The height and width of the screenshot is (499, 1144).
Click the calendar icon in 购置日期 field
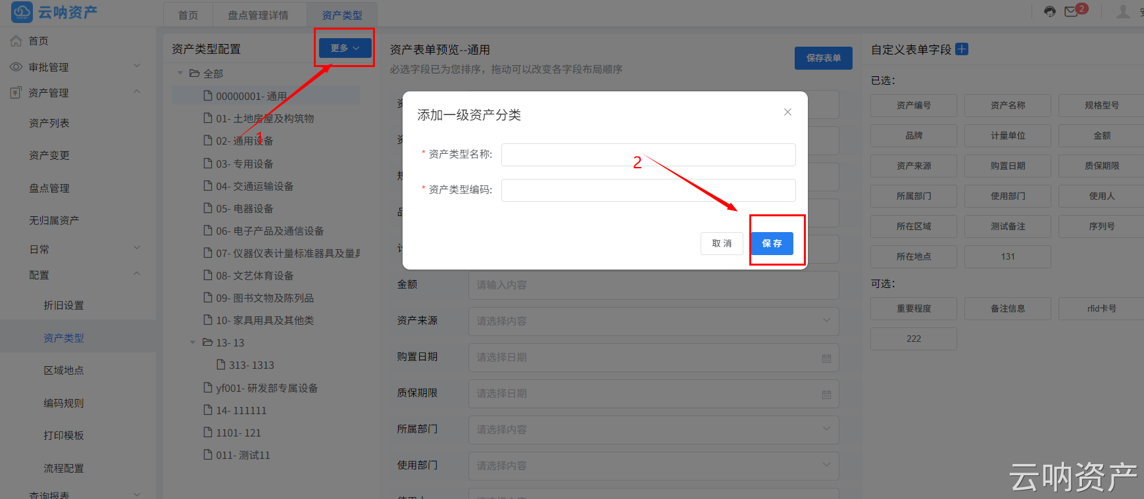click(826, 358)
